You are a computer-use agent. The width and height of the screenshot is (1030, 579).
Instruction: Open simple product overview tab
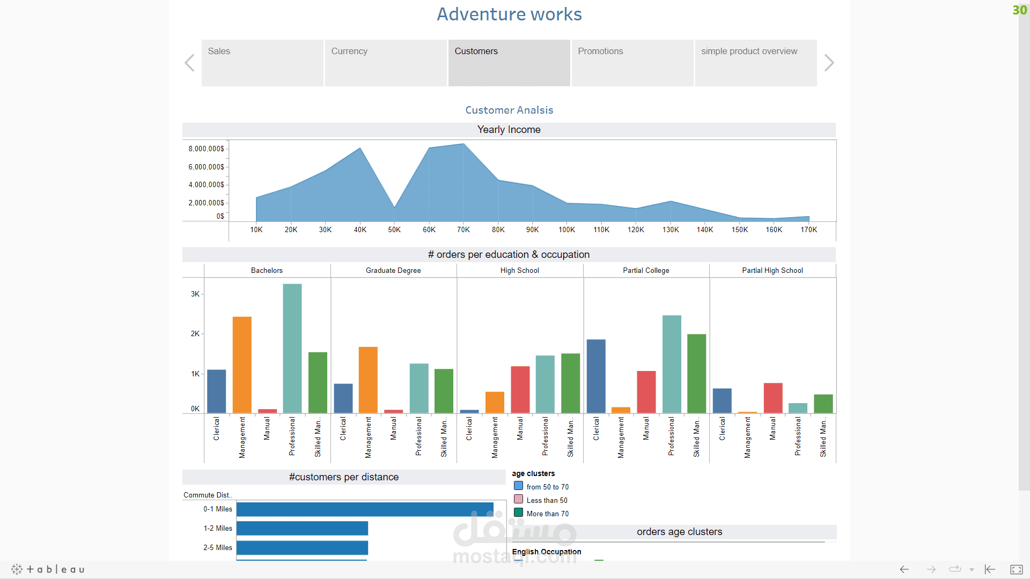click(756, 63)
